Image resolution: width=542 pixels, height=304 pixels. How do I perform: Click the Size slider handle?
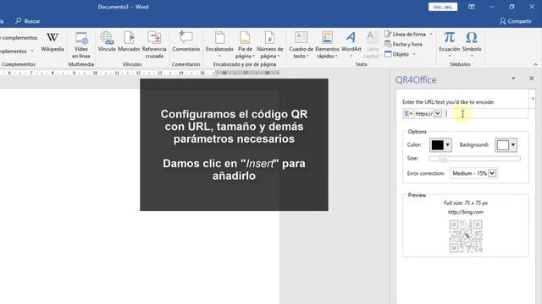pyautogui.click(x=443, y=159)
